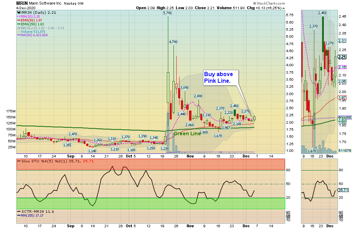The image size is (352, 229).
Task: Click the green up-triangle change indicator
Action: 283,8
